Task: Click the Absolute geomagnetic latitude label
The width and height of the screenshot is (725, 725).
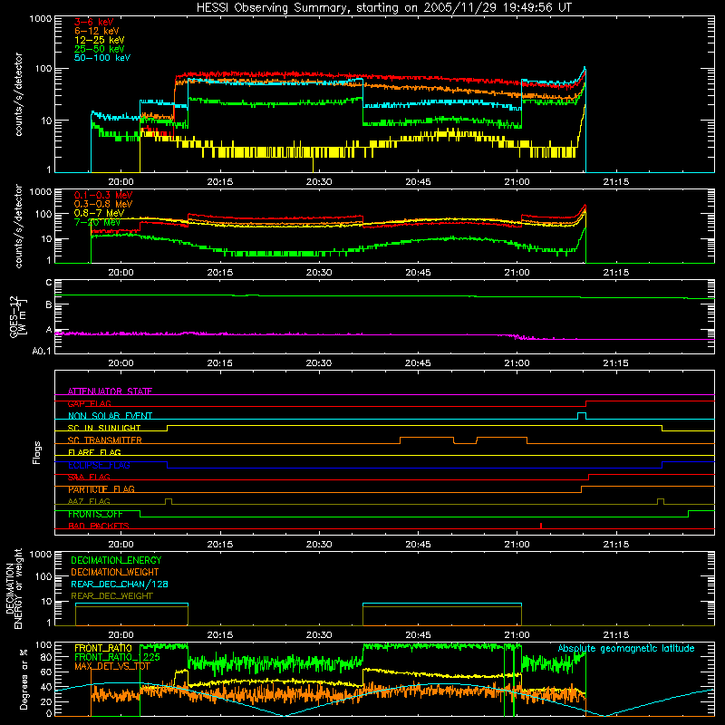Action: pyautogui.click(x=626, y=649)
